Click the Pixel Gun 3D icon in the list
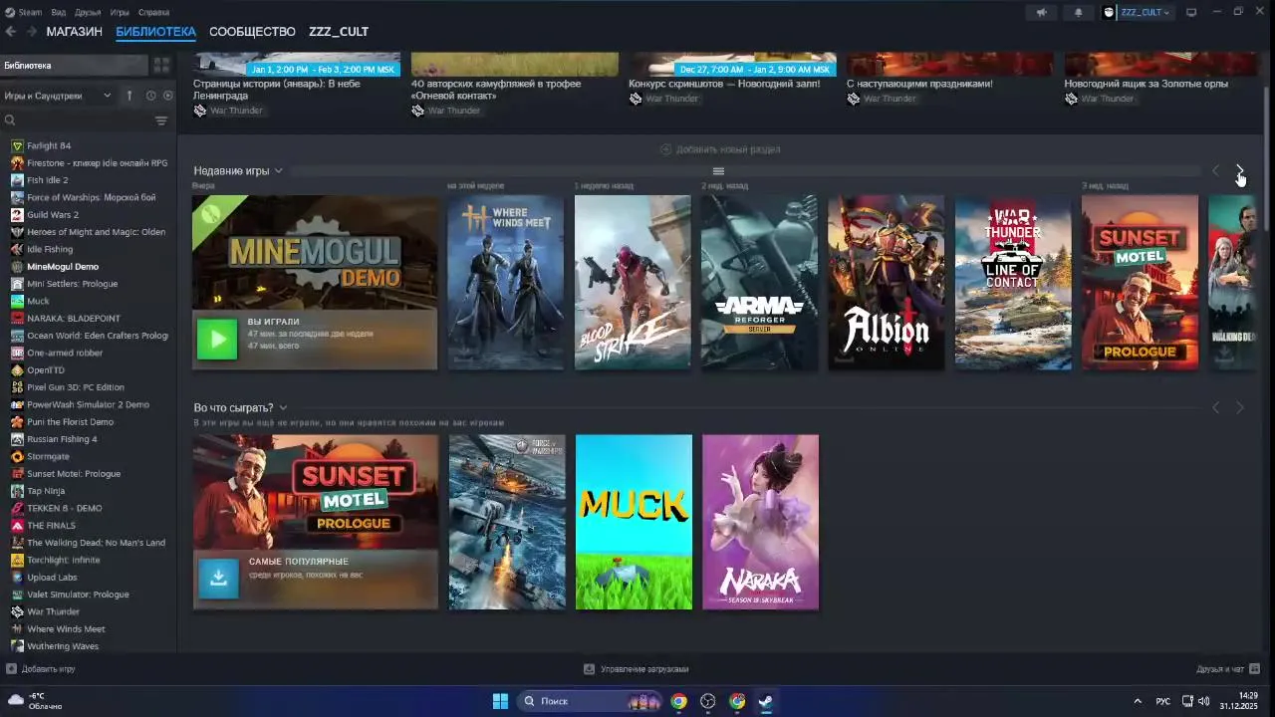The image size is (1275, 717). pos(17,387)
